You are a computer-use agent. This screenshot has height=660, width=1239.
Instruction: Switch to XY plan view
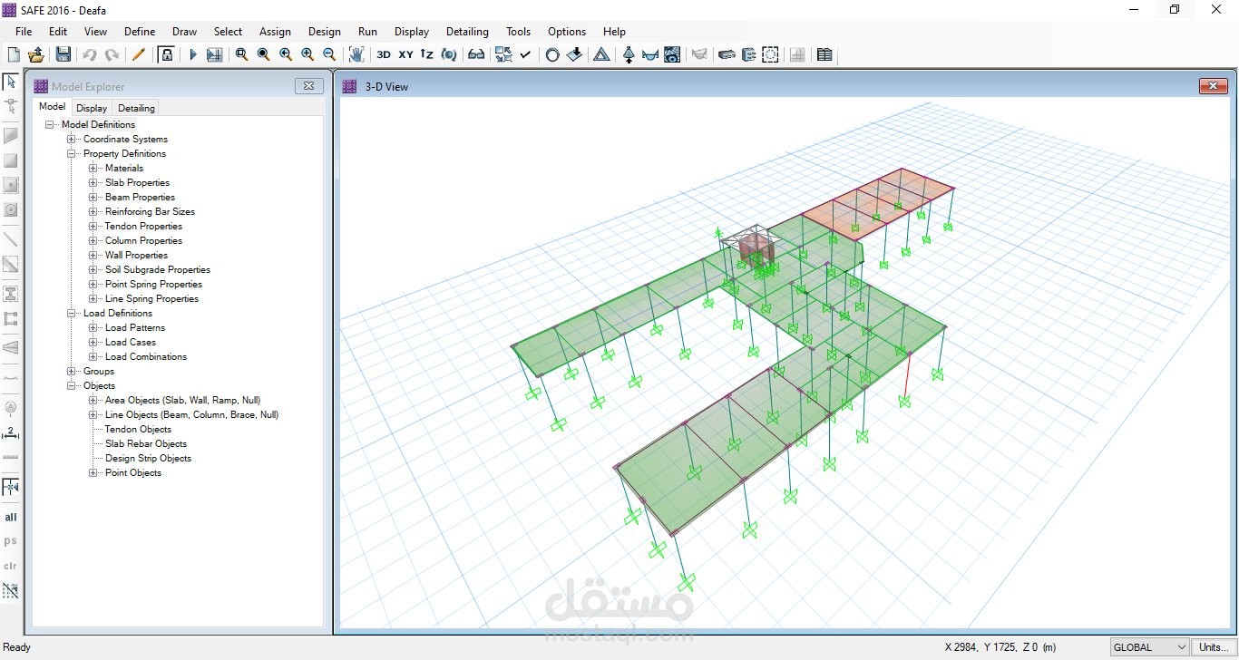pyautogui.click(x=405, y=54)
